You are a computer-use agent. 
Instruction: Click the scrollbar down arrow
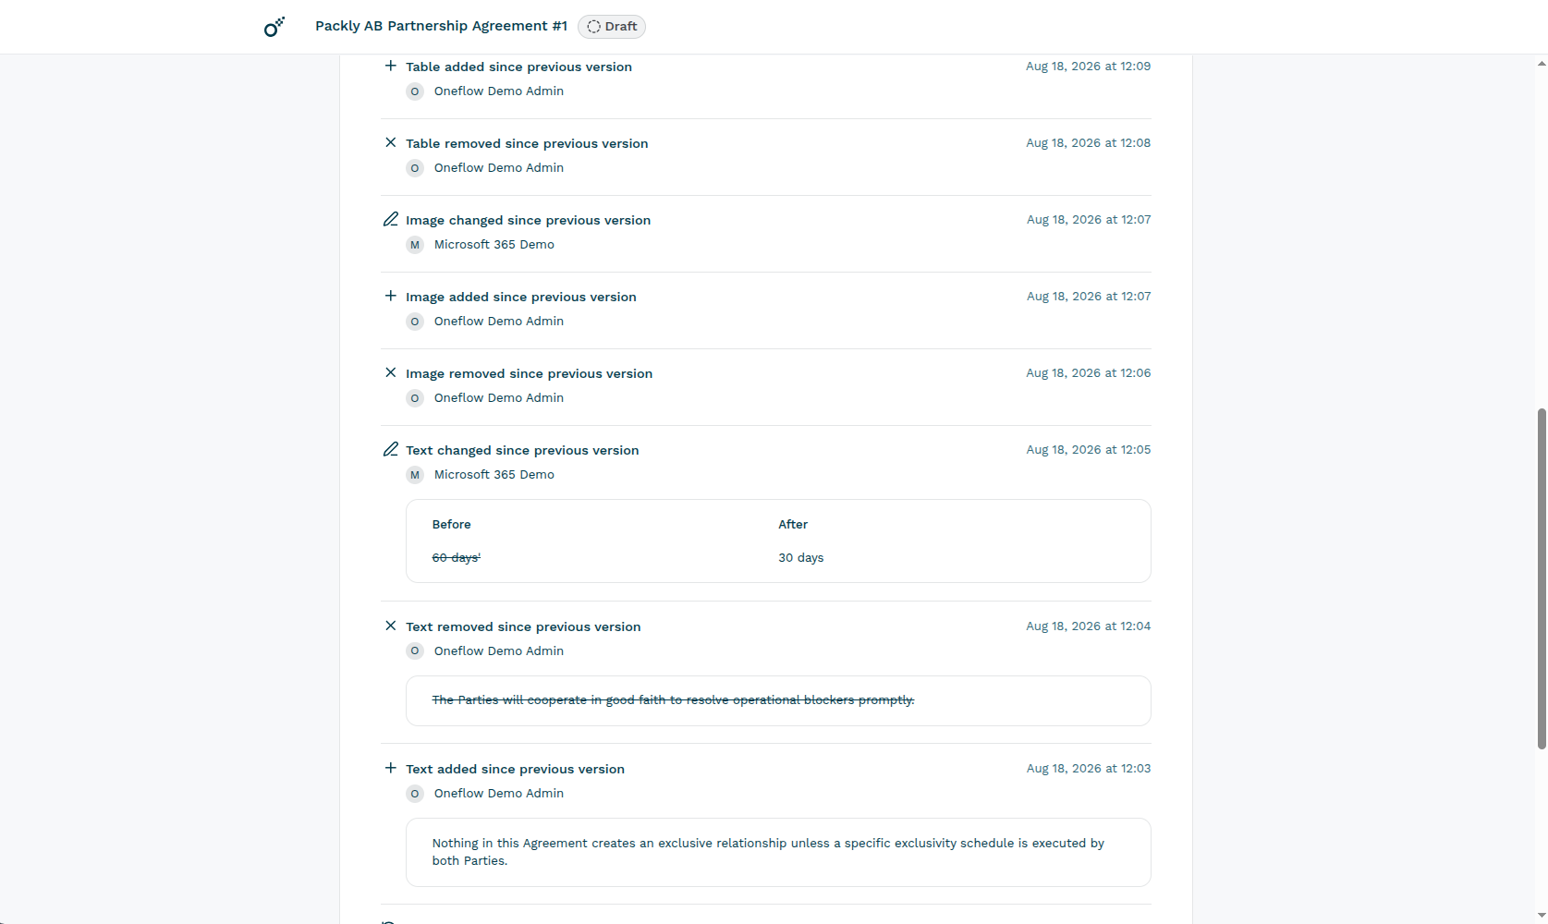(x=1542, y=916)
